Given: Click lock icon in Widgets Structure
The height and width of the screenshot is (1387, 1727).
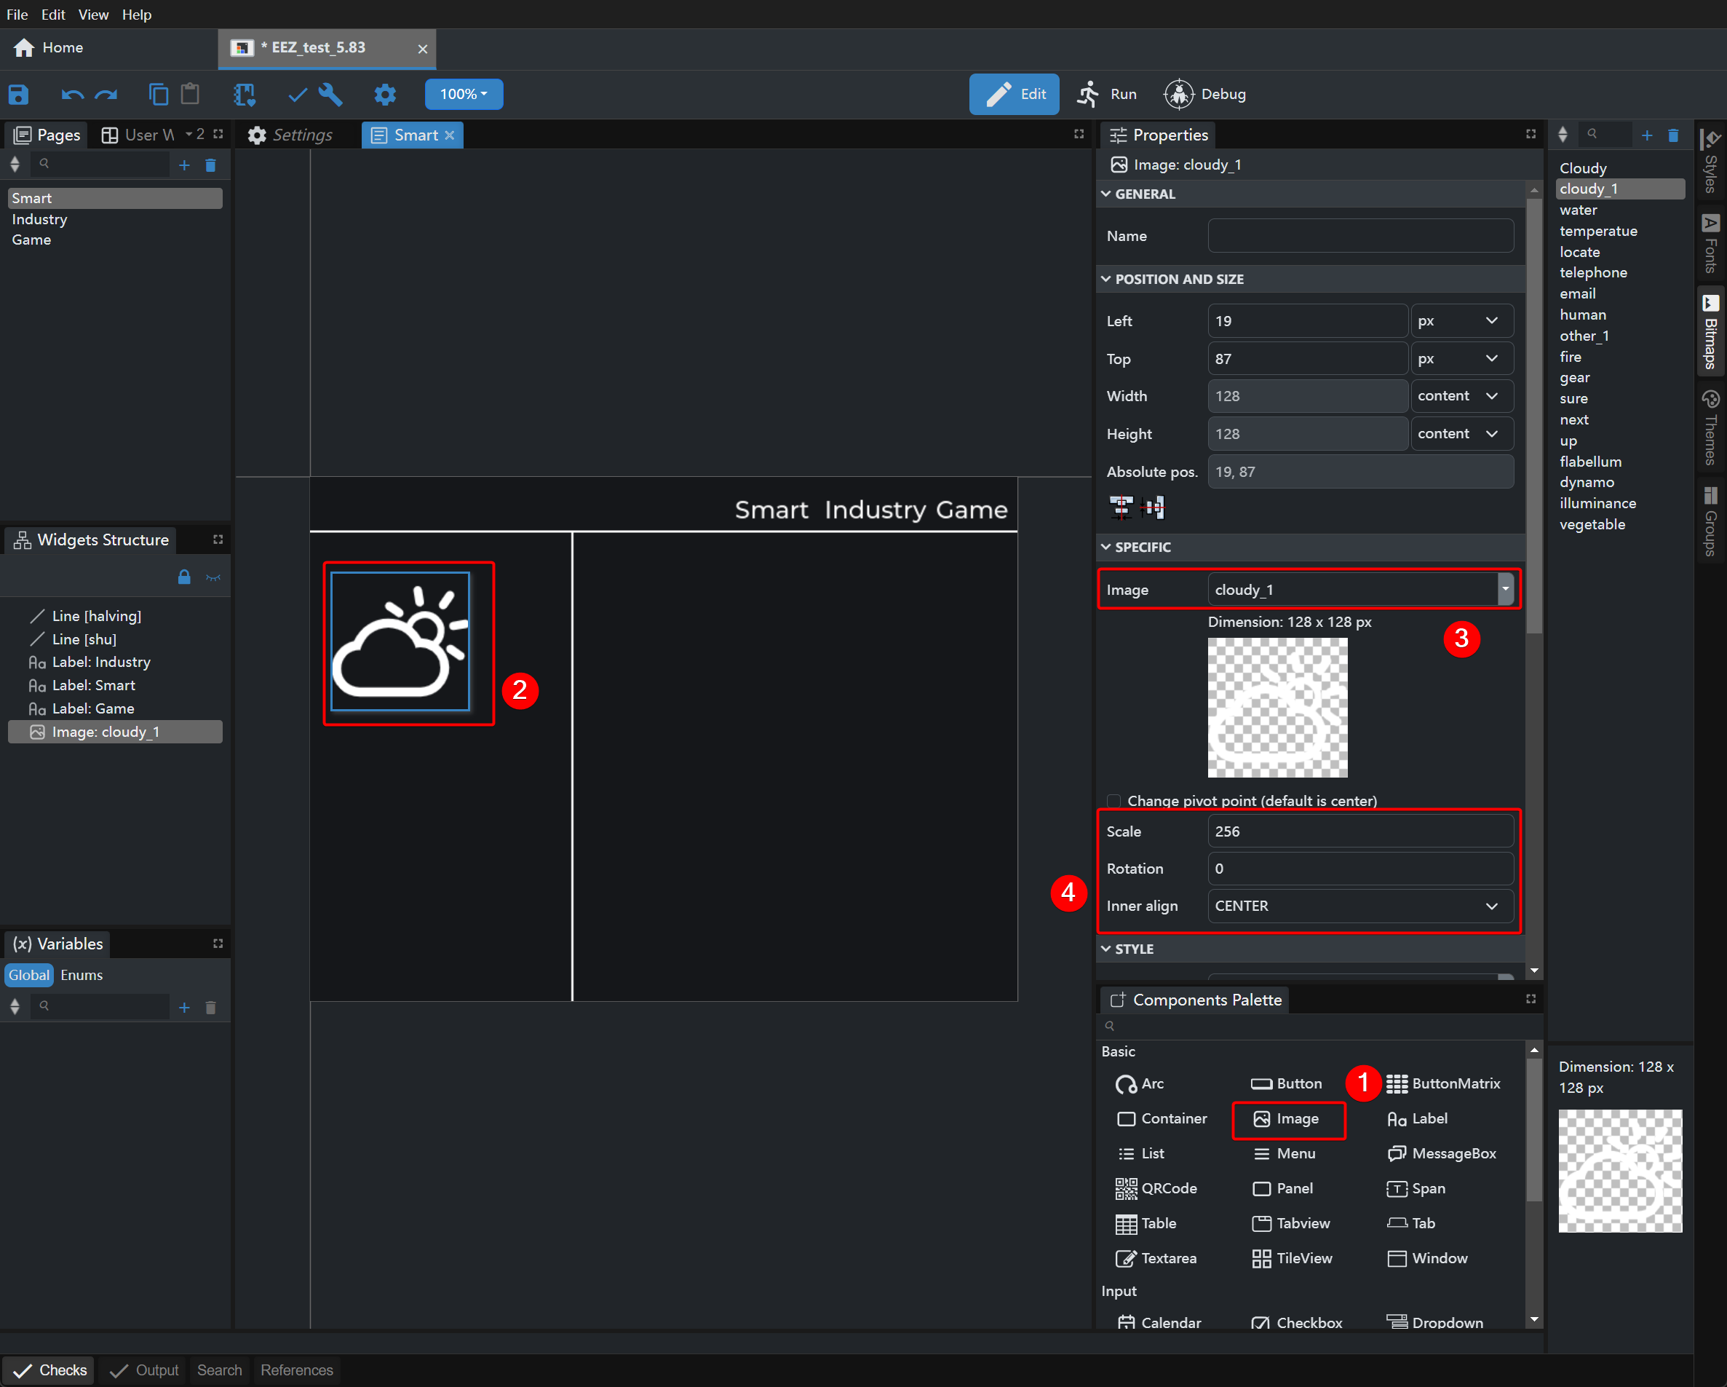Looking at the screenshot, I should [x=184, y=577].
